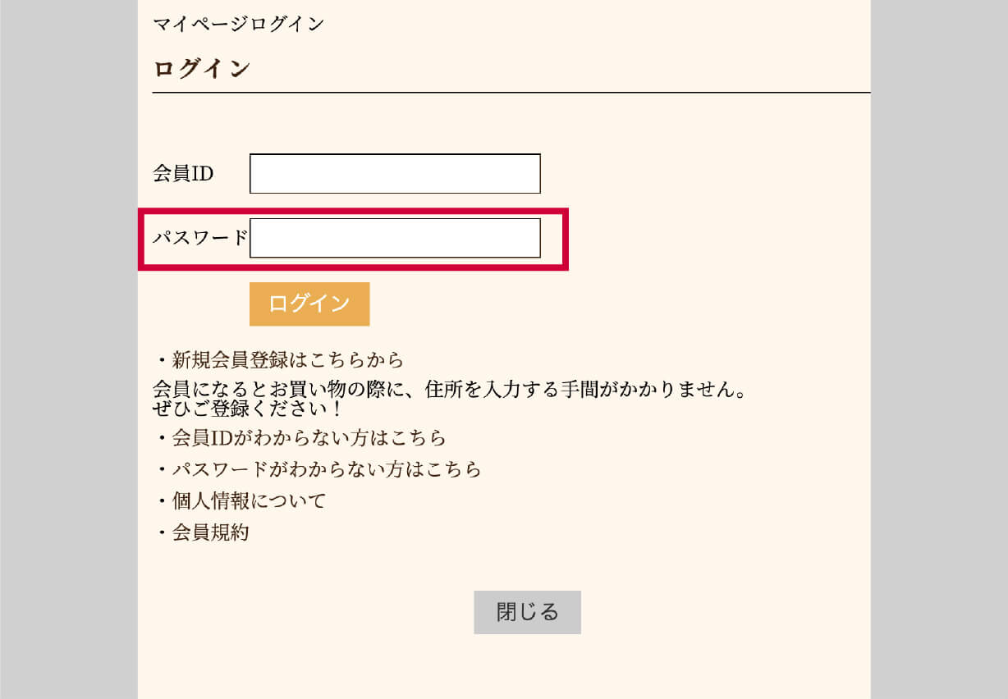Click the gray overlay right of the dialog

pos(939,349)
